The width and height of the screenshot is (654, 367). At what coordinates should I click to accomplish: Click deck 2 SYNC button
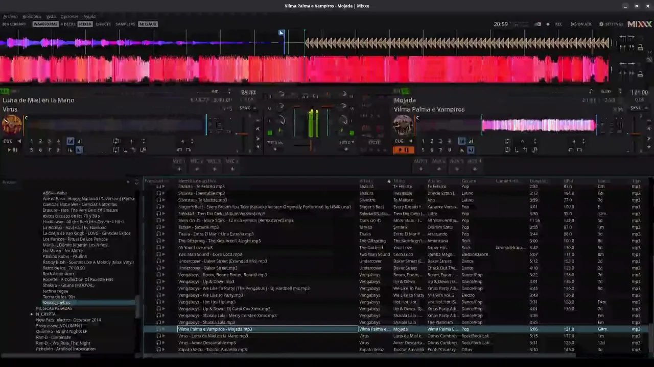(637, 108)
